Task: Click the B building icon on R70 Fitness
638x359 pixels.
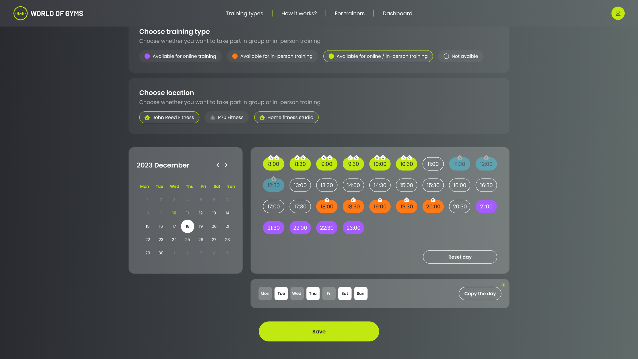Action: pos(213,117)
